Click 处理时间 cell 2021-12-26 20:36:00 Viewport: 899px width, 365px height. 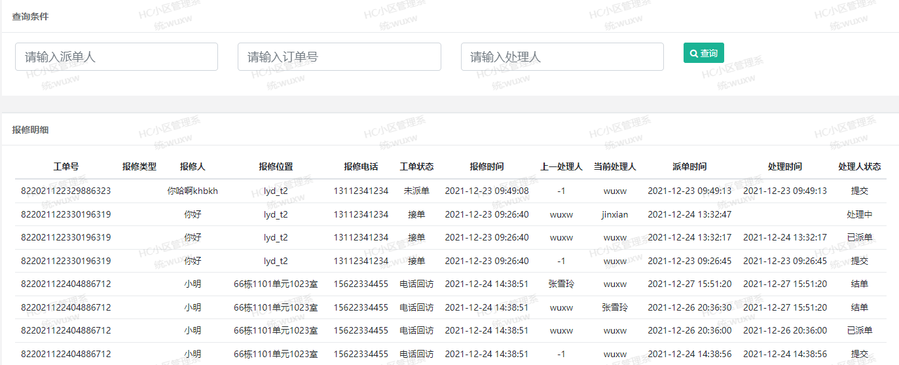coord(785,330)
